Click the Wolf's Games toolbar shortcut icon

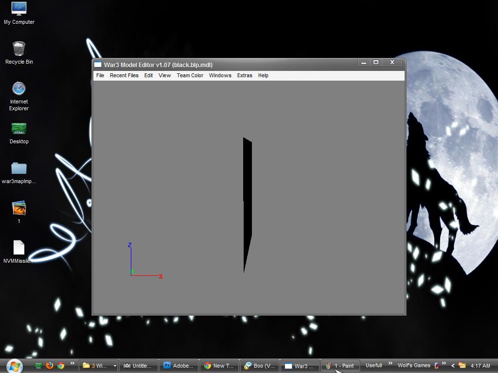click(436, 366)
